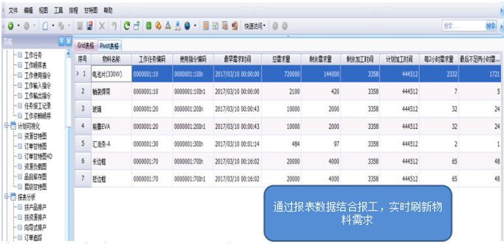Open 向导式排产 in navigation tree
This screenshot has width=504, height=244.
(x=35, y=228)
